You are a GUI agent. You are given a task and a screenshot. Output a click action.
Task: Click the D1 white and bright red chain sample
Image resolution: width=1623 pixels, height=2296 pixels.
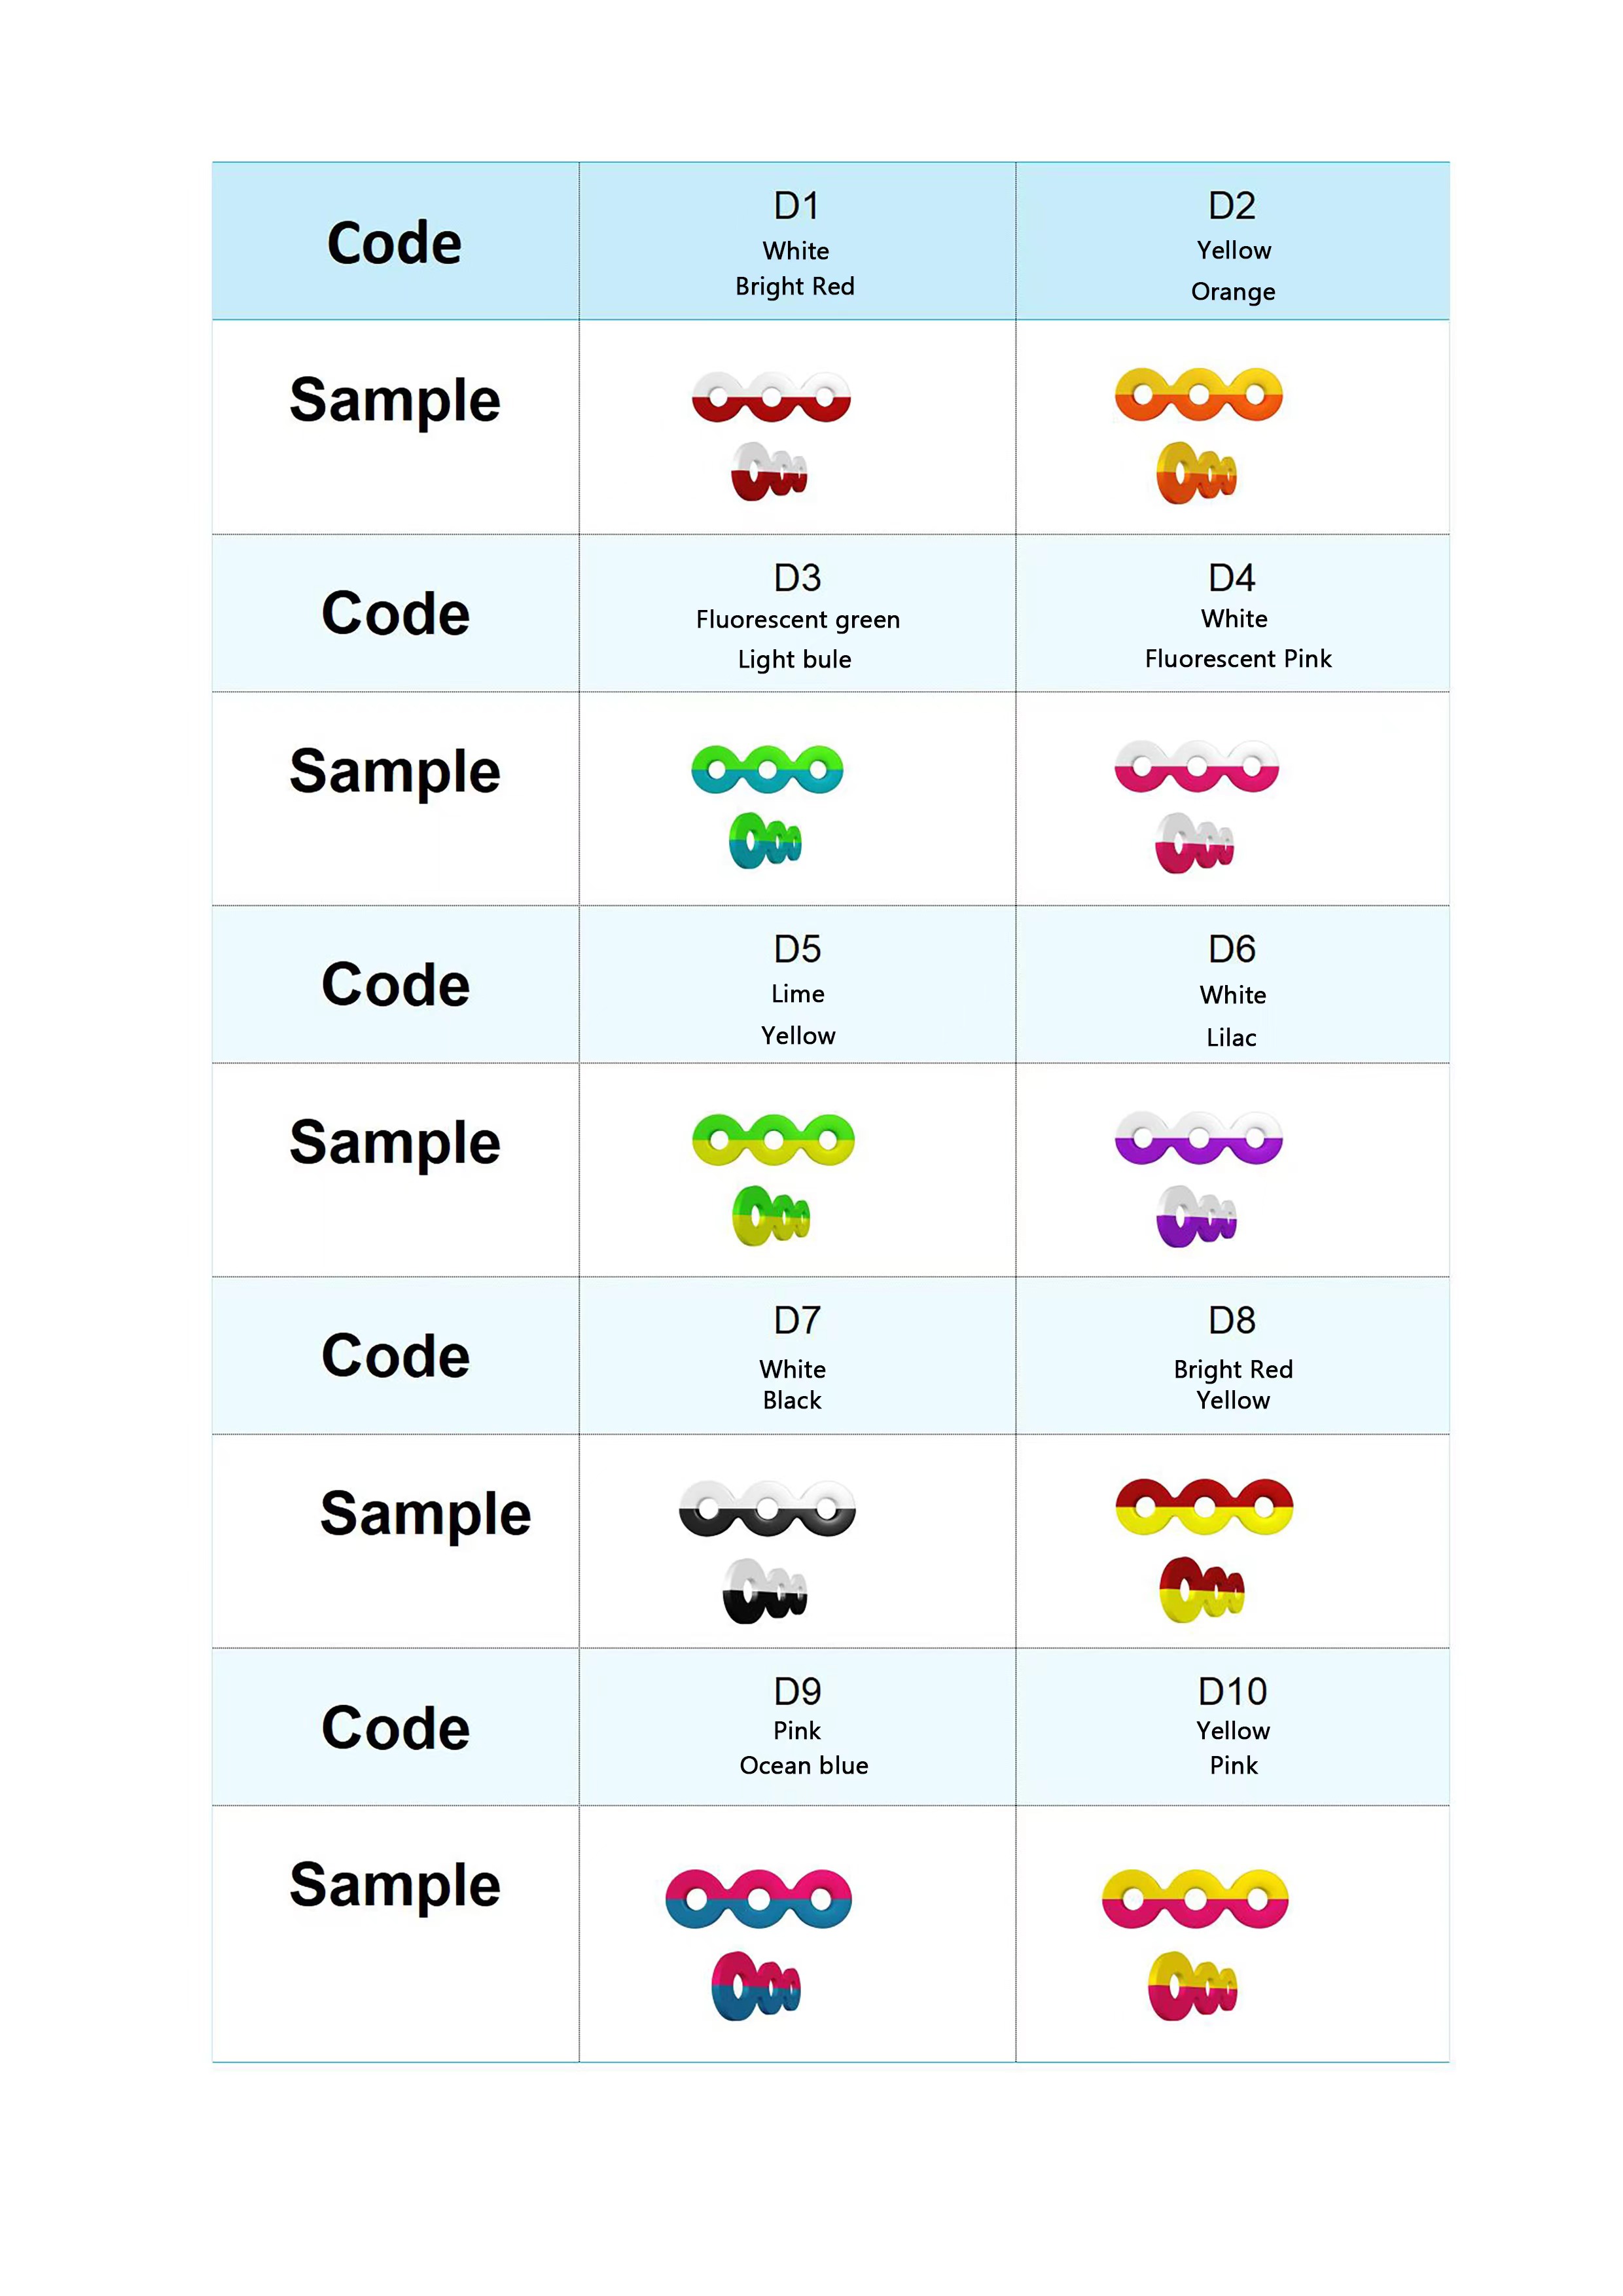click(x=770, y=436)
